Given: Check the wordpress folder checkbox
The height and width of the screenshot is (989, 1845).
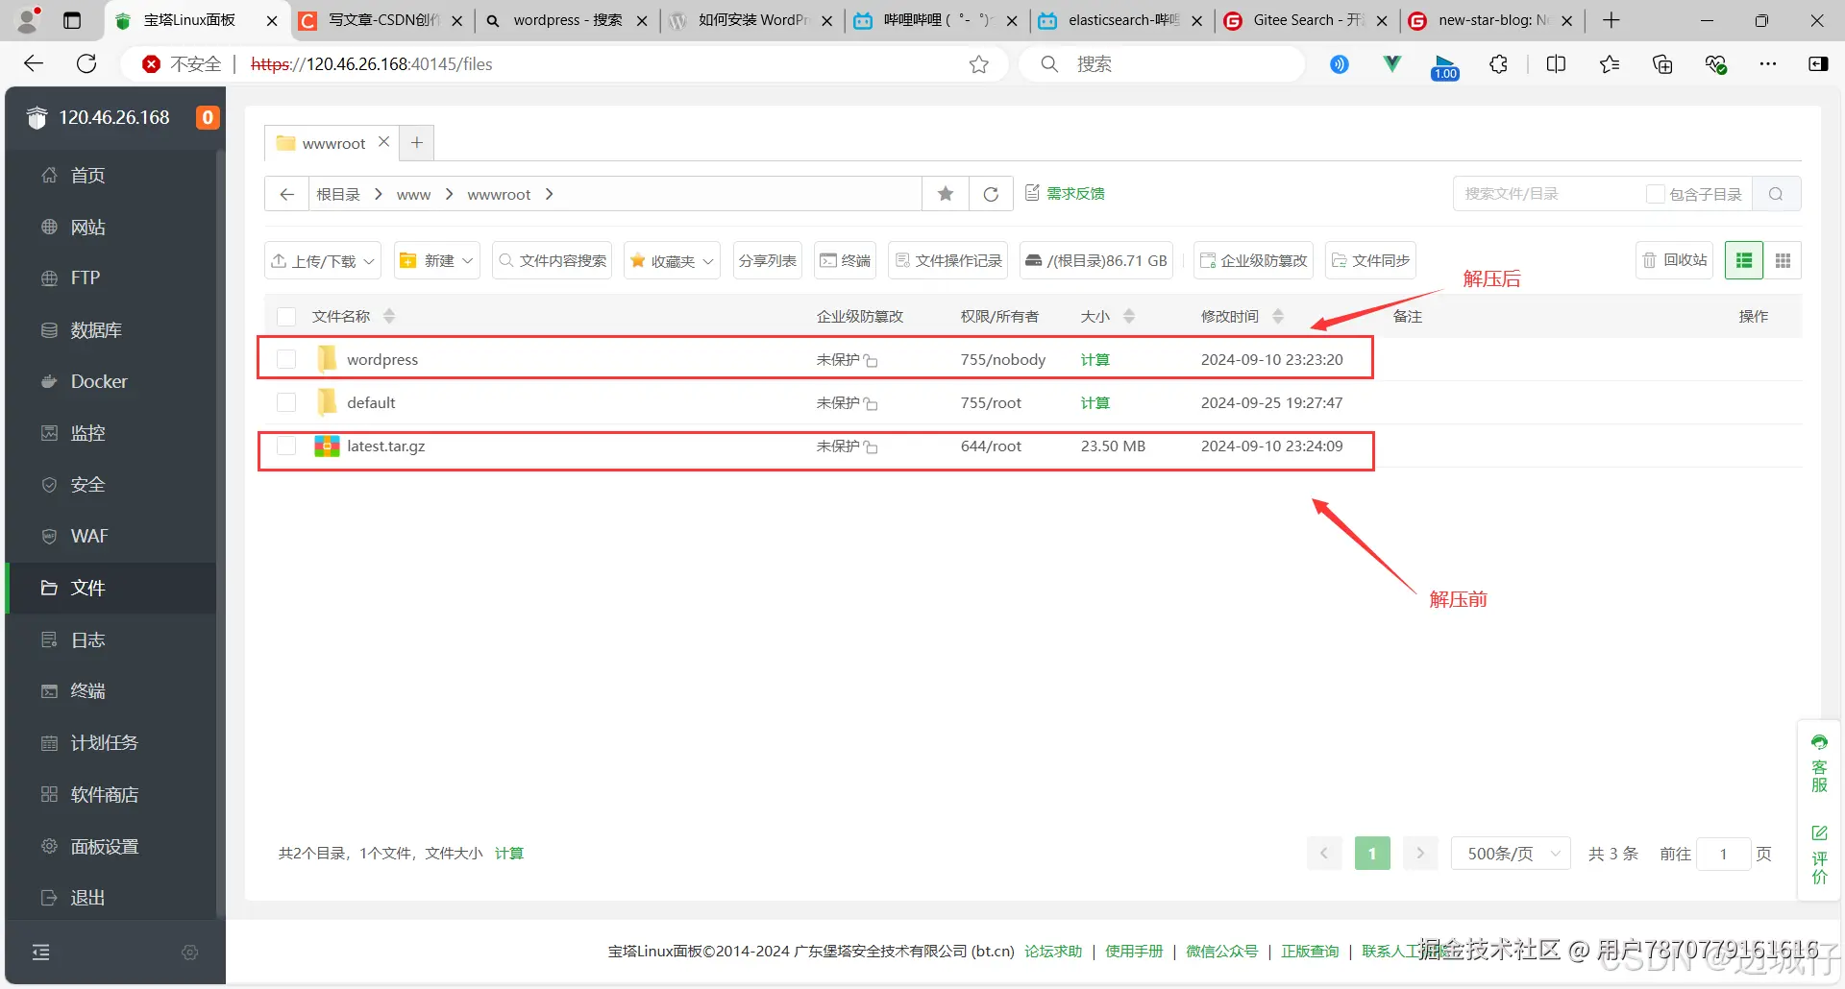Looking at the screenshot, I should click(x=286, y=359).
